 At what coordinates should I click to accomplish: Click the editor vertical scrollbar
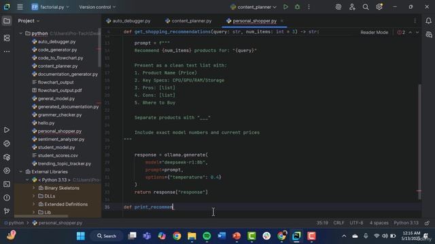(420, 141)
